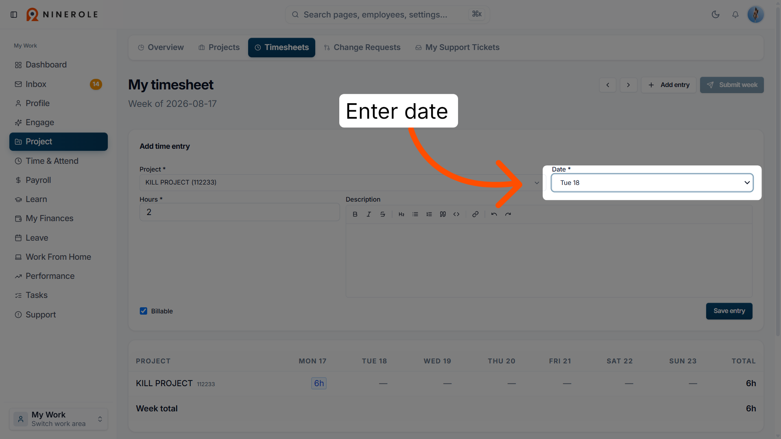Screen dimensions: 781x439
Task: Apply strikethrough formatting in description toolbar
Action: [383, 214]
